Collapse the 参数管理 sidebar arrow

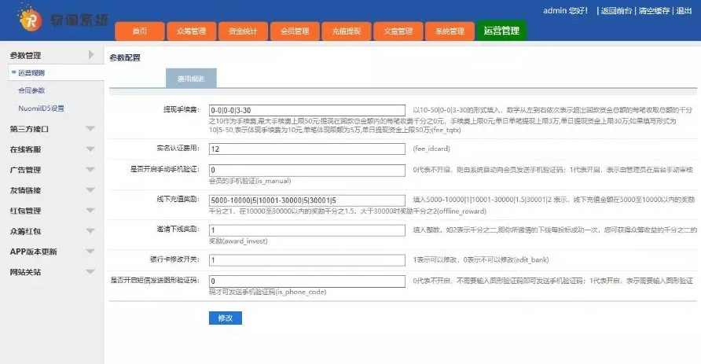(91, 55)
